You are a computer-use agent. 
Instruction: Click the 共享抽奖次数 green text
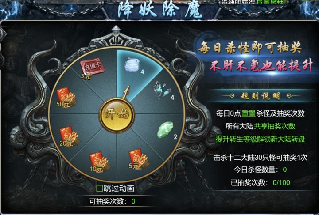274,126
